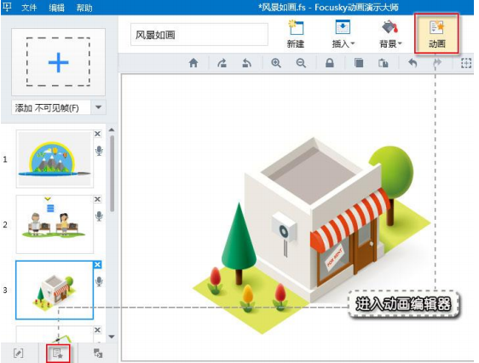
Task: Click the copy icon in toolbar
Action: coord(359,63)
